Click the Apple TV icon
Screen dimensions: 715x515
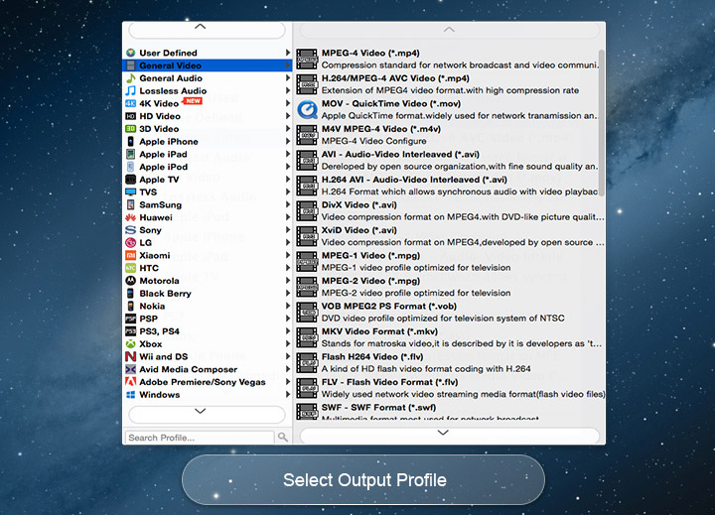[x=131, y=180]
